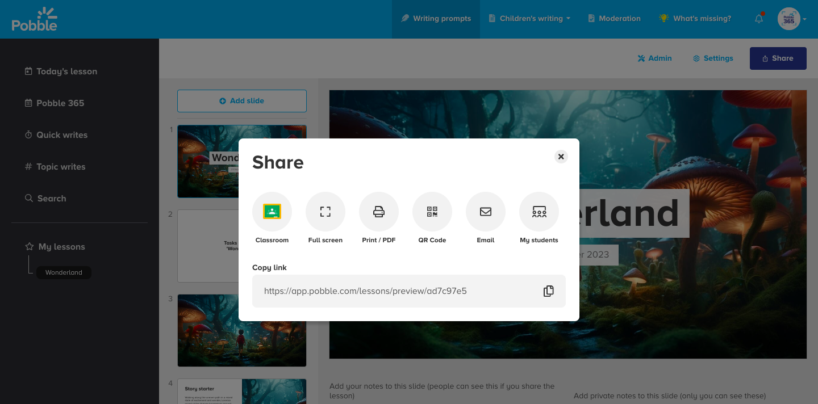
Task: Select the Wonderland lesson in My lessons
Action: click(64, 273)
